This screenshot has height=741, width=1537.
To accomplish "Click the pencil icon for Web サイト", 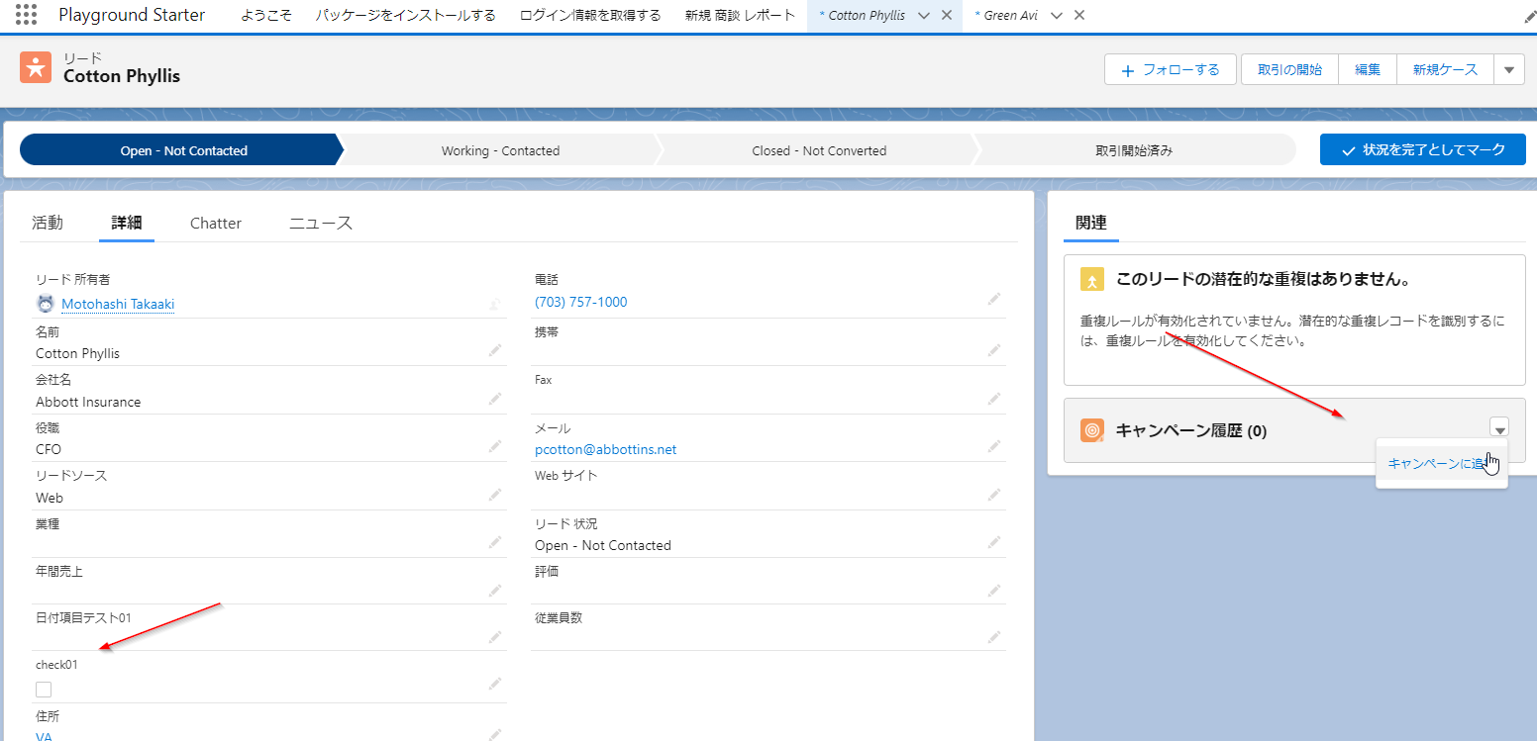I will pyautogui.click(x=993, y=495).
